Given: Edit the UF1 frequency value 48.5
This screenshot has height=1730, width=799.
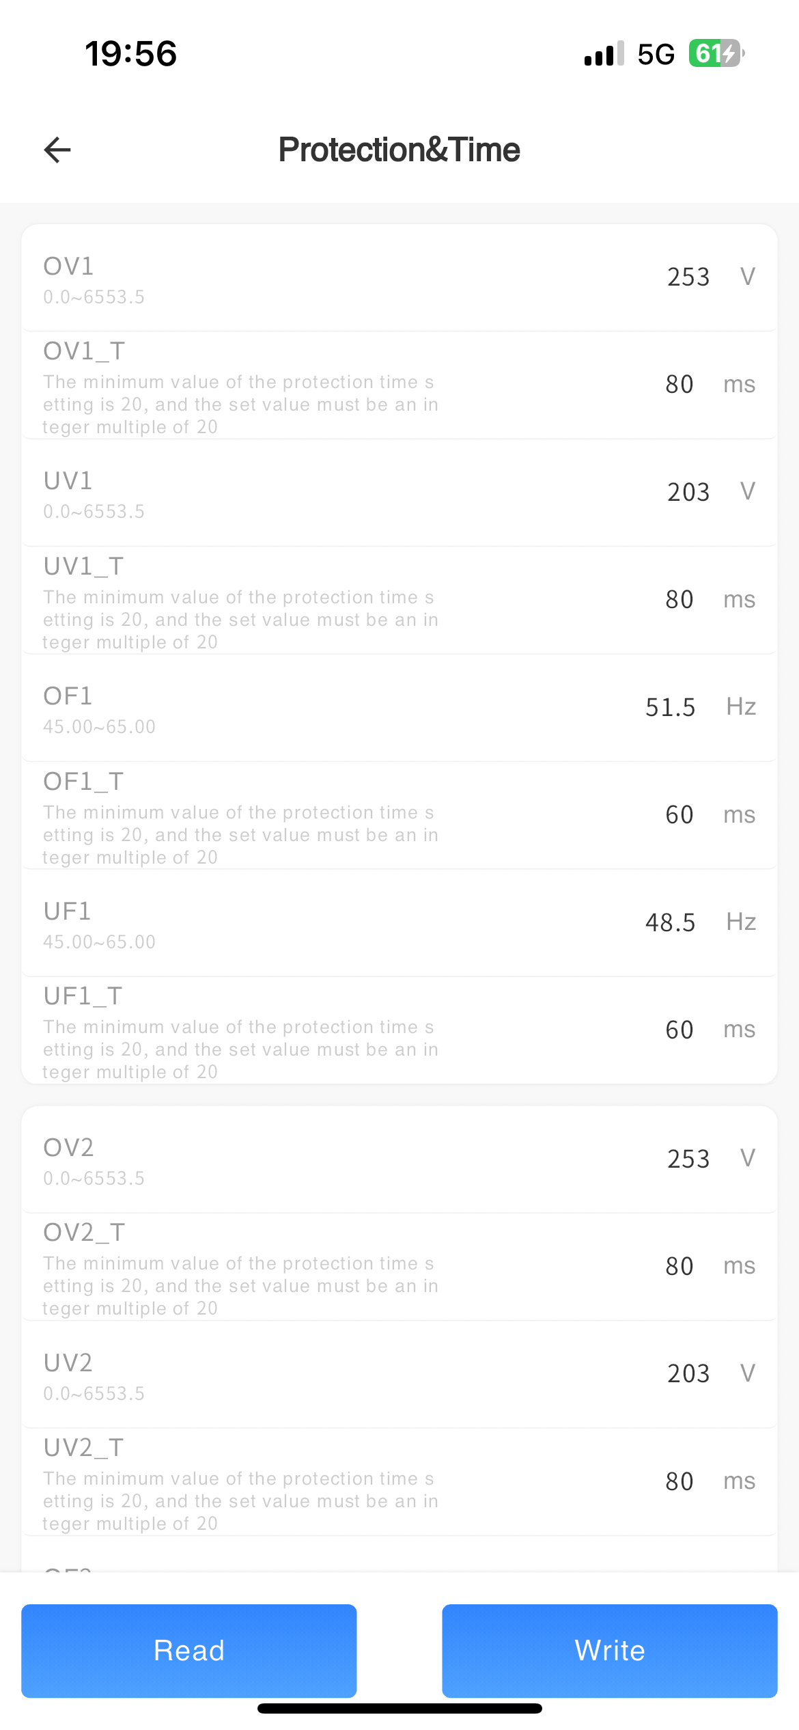Looking at the screenshot, I should [x=670, y=922].
